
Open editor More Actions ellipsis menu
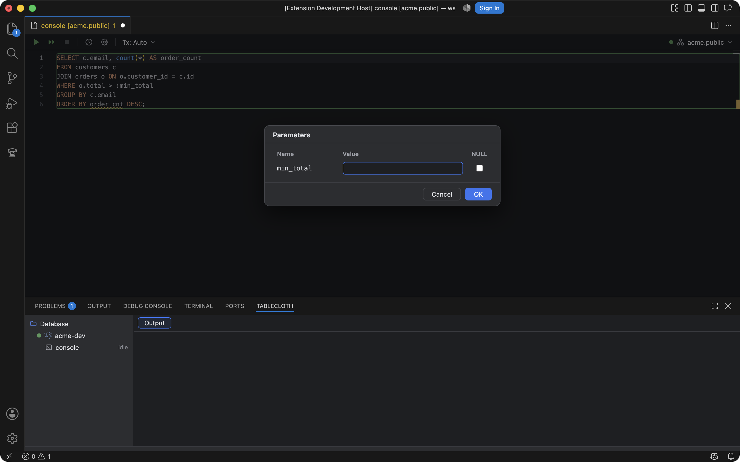(x=728, y=25)
